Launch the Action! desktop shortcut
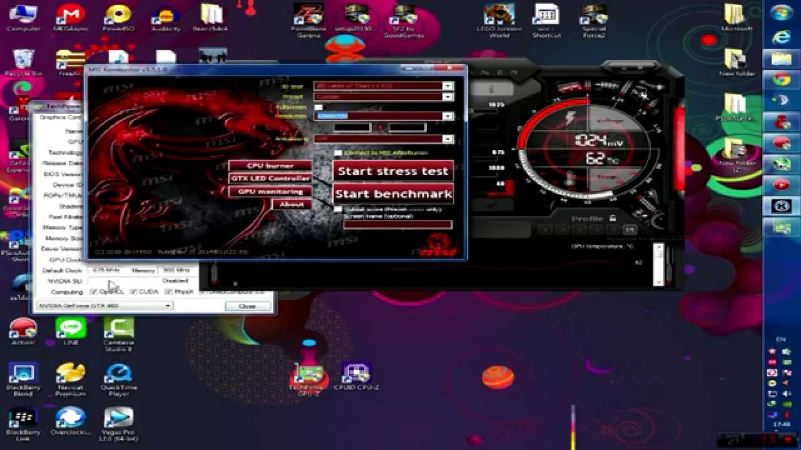This screenshot has width=801, height=450. [23, 331]
